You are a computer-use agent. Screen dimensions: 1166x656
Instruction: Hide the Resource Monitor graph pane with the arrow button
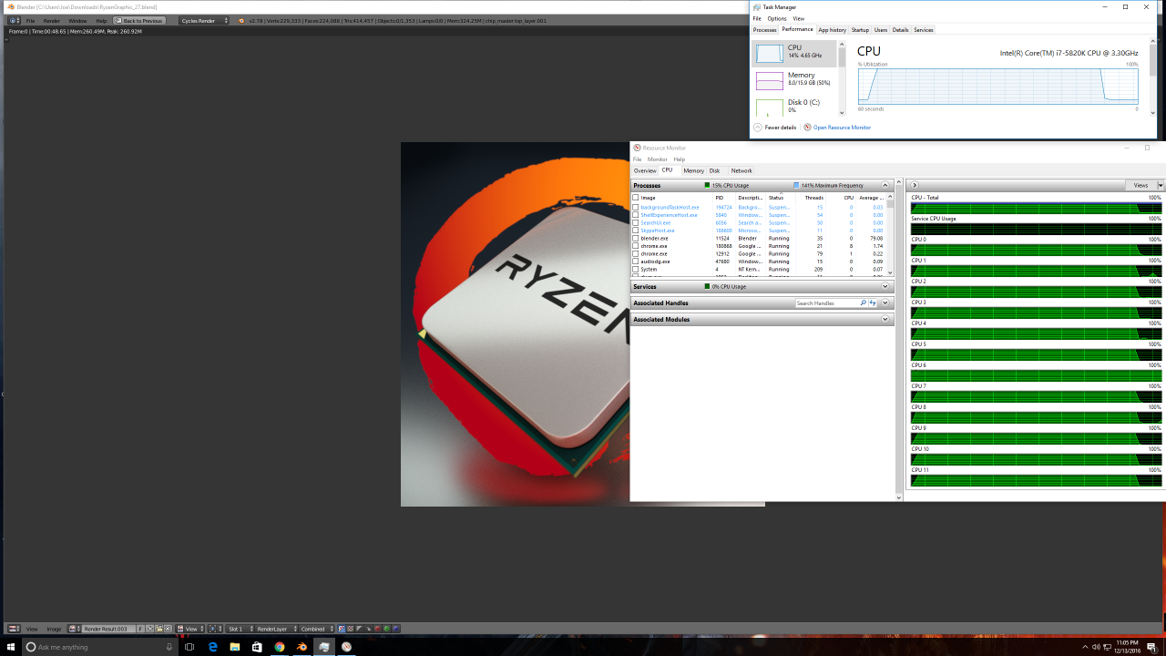(915, 186)
